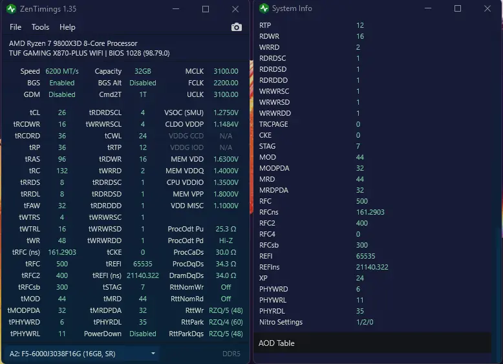Click the UCLK 3100.00 value
The width and height of the screenshot is (503, 364).
coord(226,94)
